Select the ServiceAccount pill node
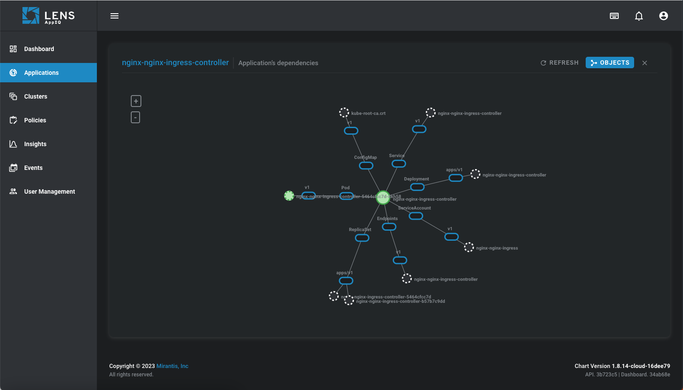This screenshot has height=390, width=683. 416,216
